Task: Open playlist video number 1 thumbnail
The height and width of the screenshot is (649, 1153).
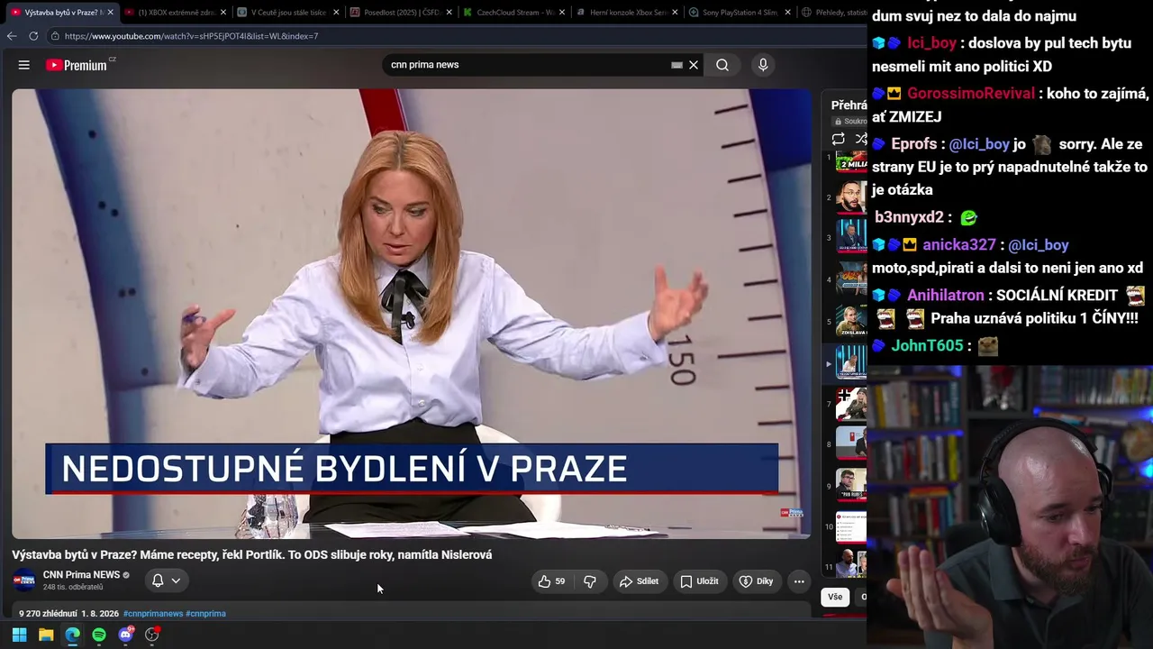Action: (x=851, y=160)
